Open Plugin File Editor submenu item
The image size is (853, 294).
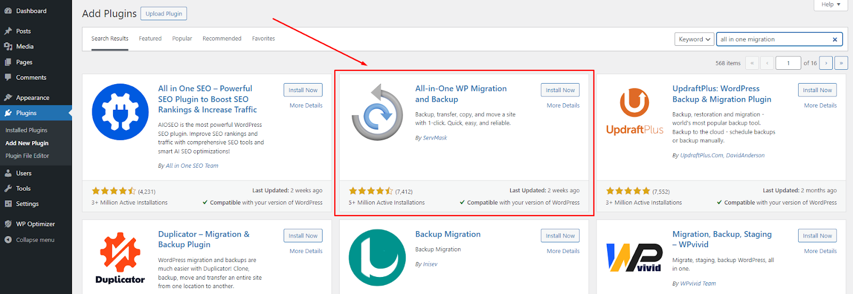pos(27,156)
